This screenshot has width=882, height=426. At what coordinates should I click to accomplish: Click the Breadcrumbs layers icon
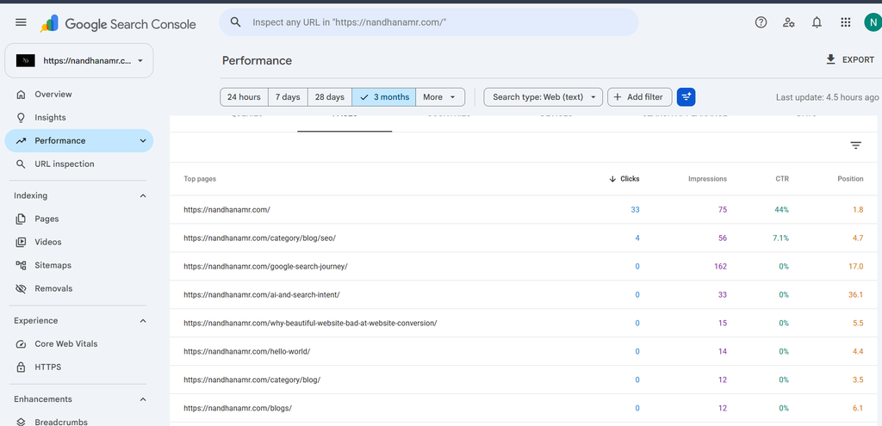click(x=21, y=422)
